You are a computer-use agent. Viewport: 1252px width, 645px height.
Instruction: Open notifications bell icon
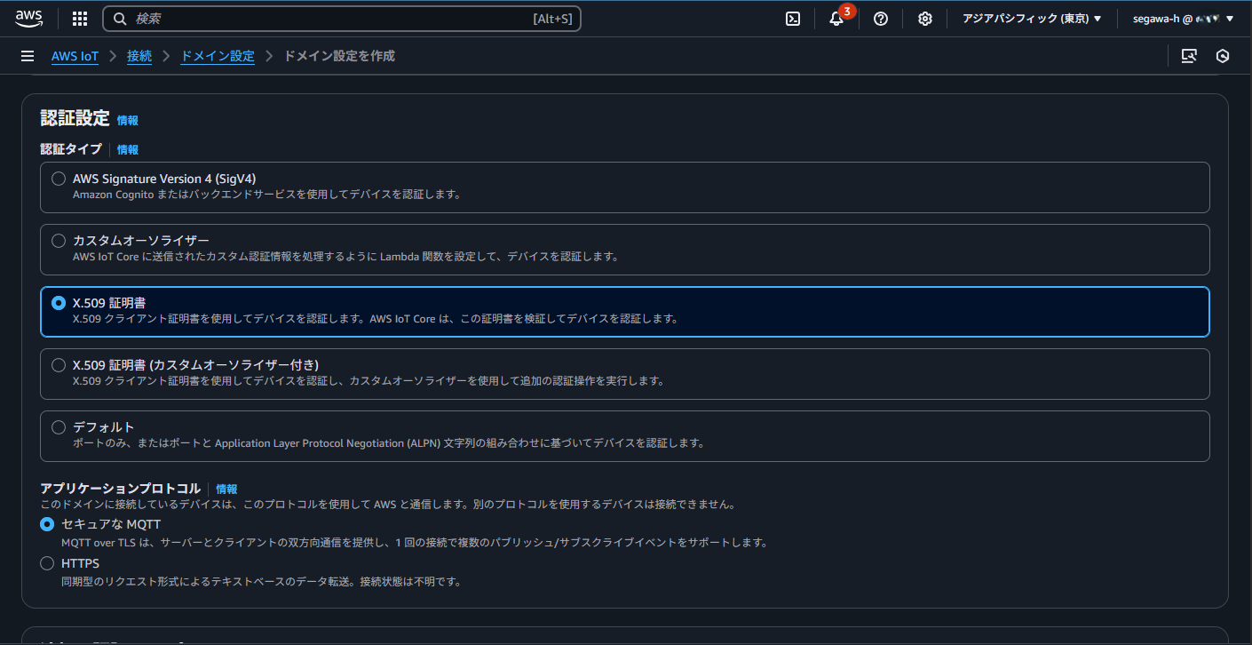point(836,19)
